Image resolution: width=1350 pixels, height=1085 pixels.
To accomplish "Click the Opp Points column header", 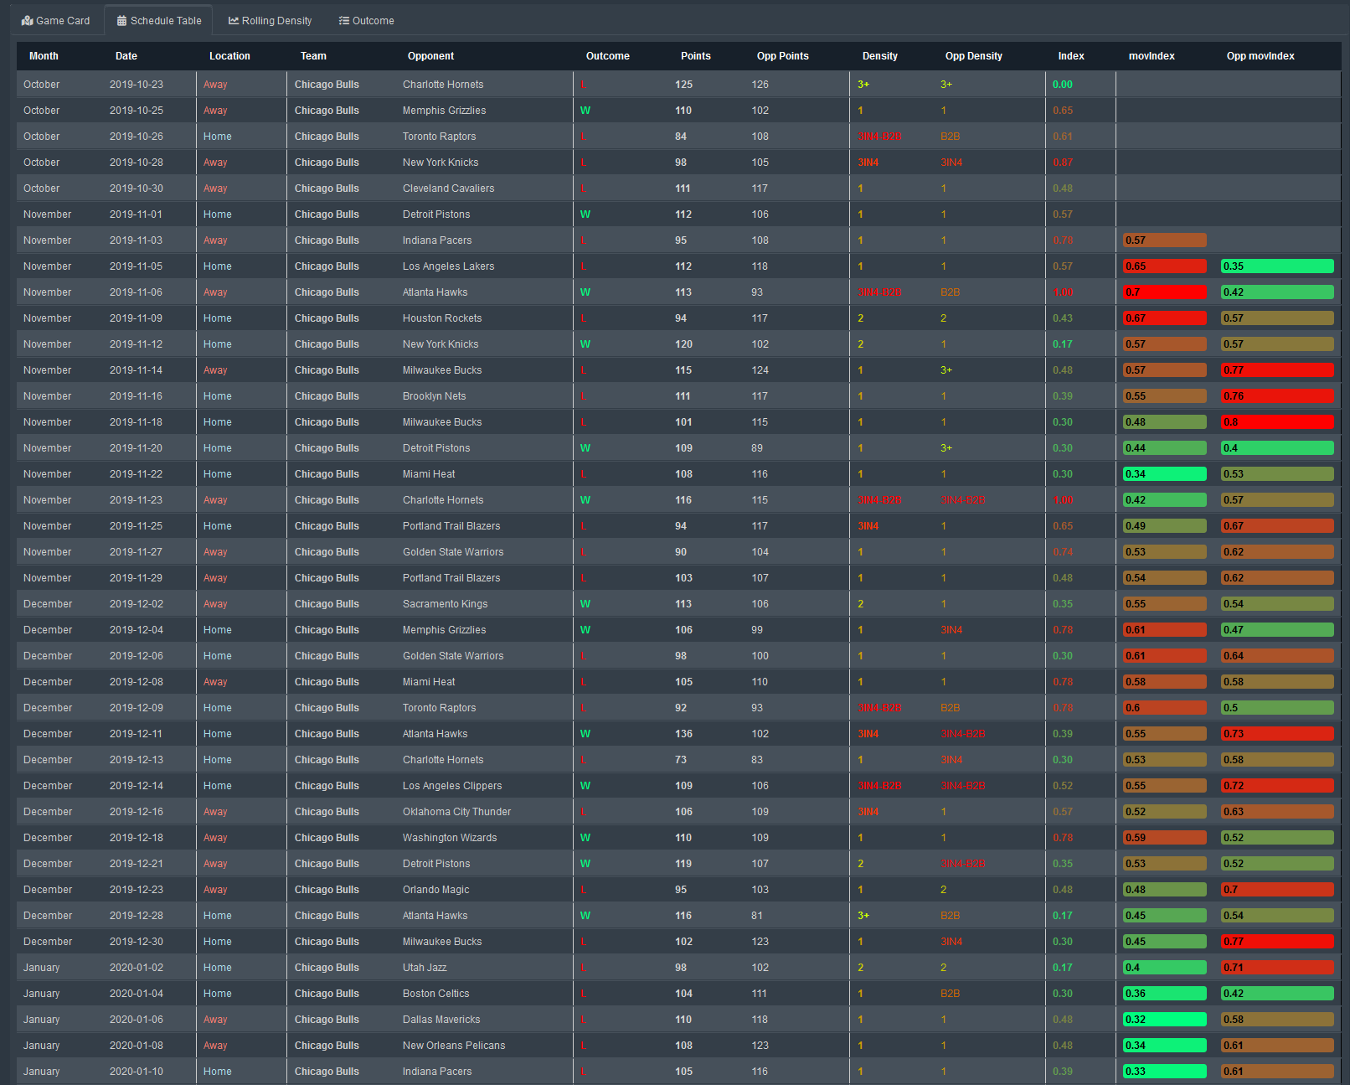I will pos(783,56).
